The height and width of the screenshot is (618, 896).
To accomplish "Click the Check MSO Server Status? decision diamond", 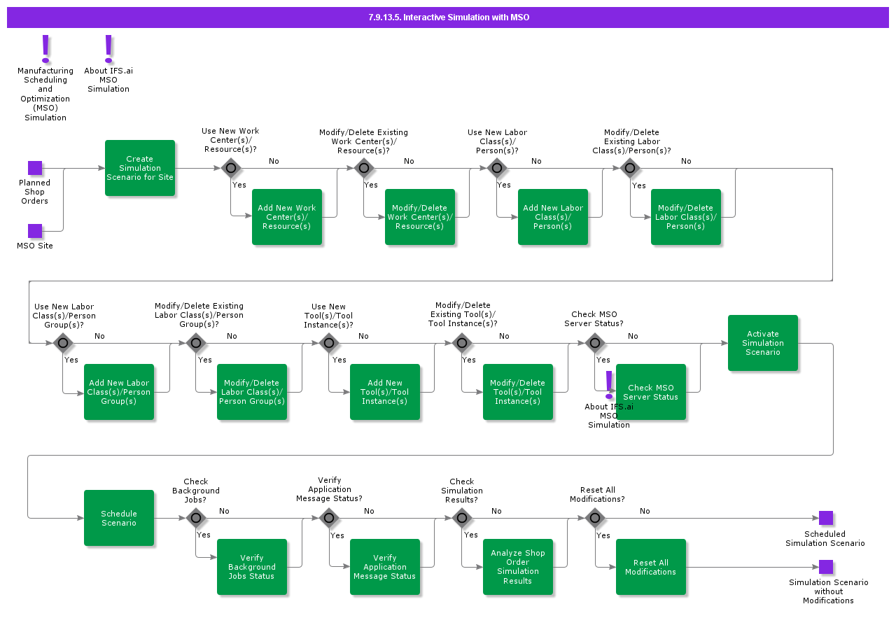I will click(595, 343).
